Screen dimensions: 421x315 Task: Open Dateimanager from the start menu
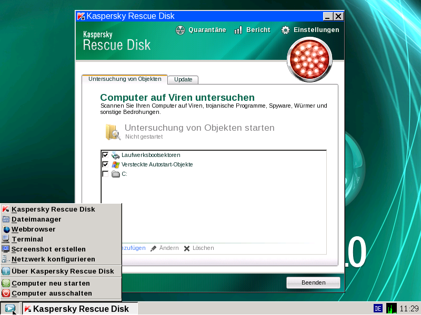tap(36, 219)
